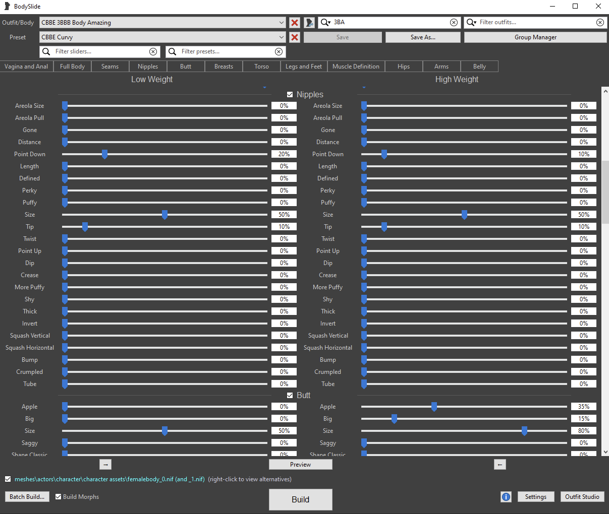Click the Filter sliders magnifier icon
Viewport: 609px width, 514px height.
[46, 51]
